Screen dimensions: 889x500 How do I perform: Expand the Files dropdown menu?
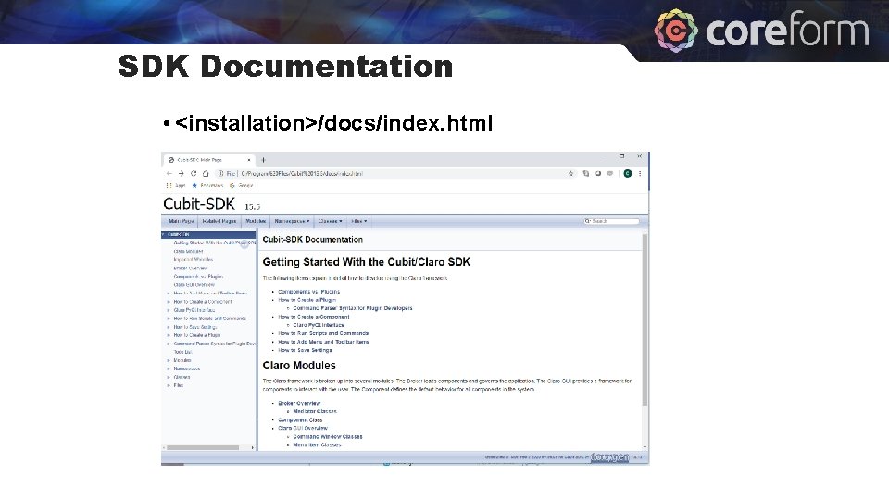point(359,221)
